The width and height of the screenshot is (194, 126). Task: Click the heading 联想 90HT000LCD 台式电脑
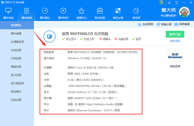coord(85,34)
